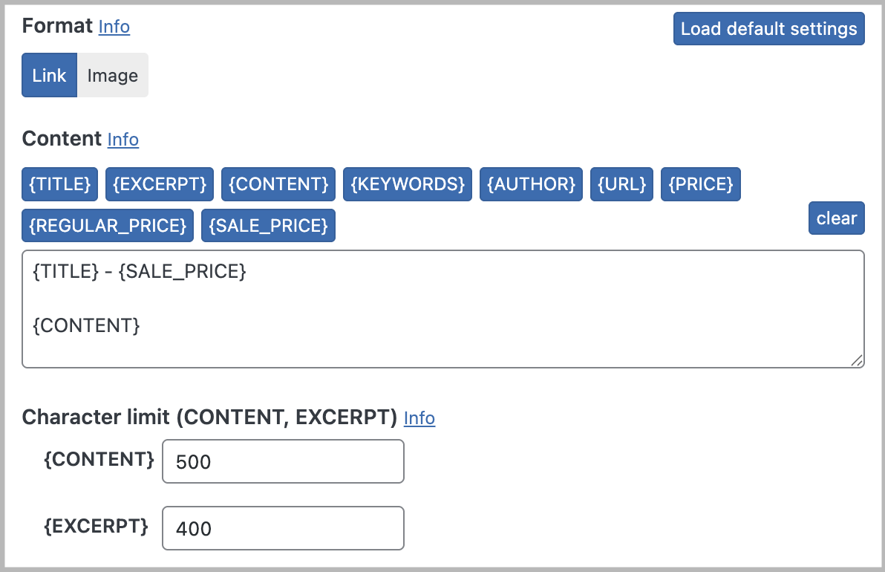Edit the {EXCERPT} character limit field
Screen dimensions: 885x572
(x=283, y=527)
